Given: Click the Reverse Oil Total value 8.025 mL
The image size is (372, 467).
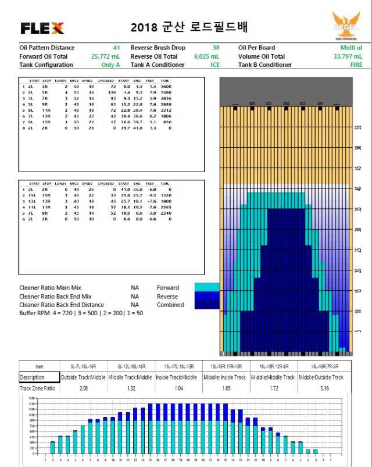Looking at the screenshot, I should click(x=206, y=56).
